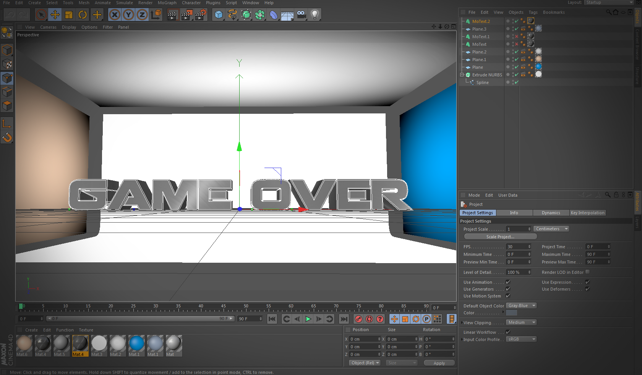Open the Centimeters units dropdown
This screenshot has width=642, height=375.
pyautogui.click(x=551, y=228)
